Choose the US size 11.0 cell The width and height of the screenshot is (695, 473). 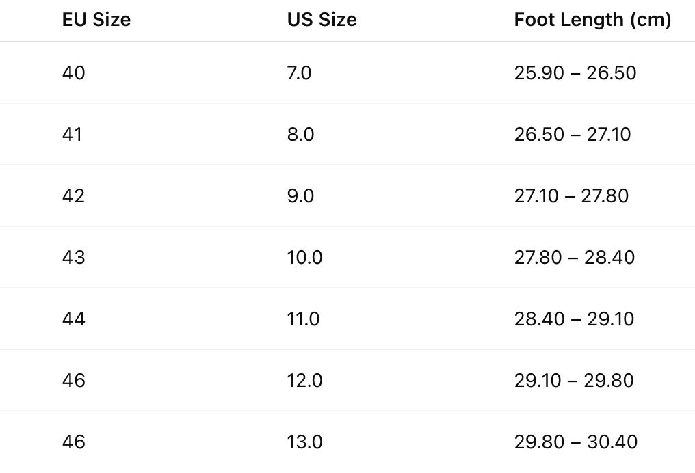[x=303, y=319]
